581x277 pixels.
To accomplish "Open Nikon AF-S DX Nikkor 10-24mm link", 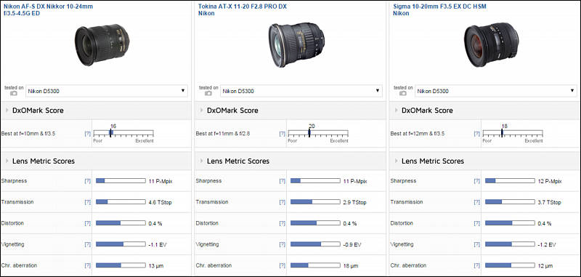I will click(48, 9).
